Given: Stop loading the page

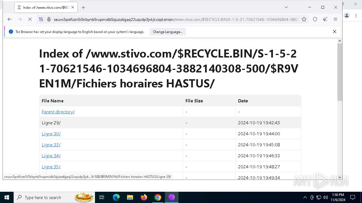Looking at the screenshot, I should pos(30,19).
